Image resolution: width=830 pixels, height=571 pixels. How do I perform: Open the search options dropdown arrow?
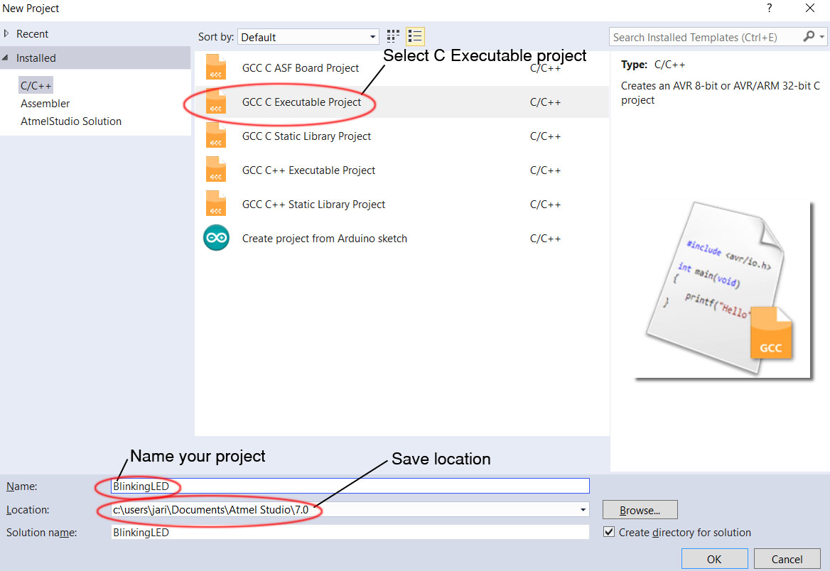821,37
